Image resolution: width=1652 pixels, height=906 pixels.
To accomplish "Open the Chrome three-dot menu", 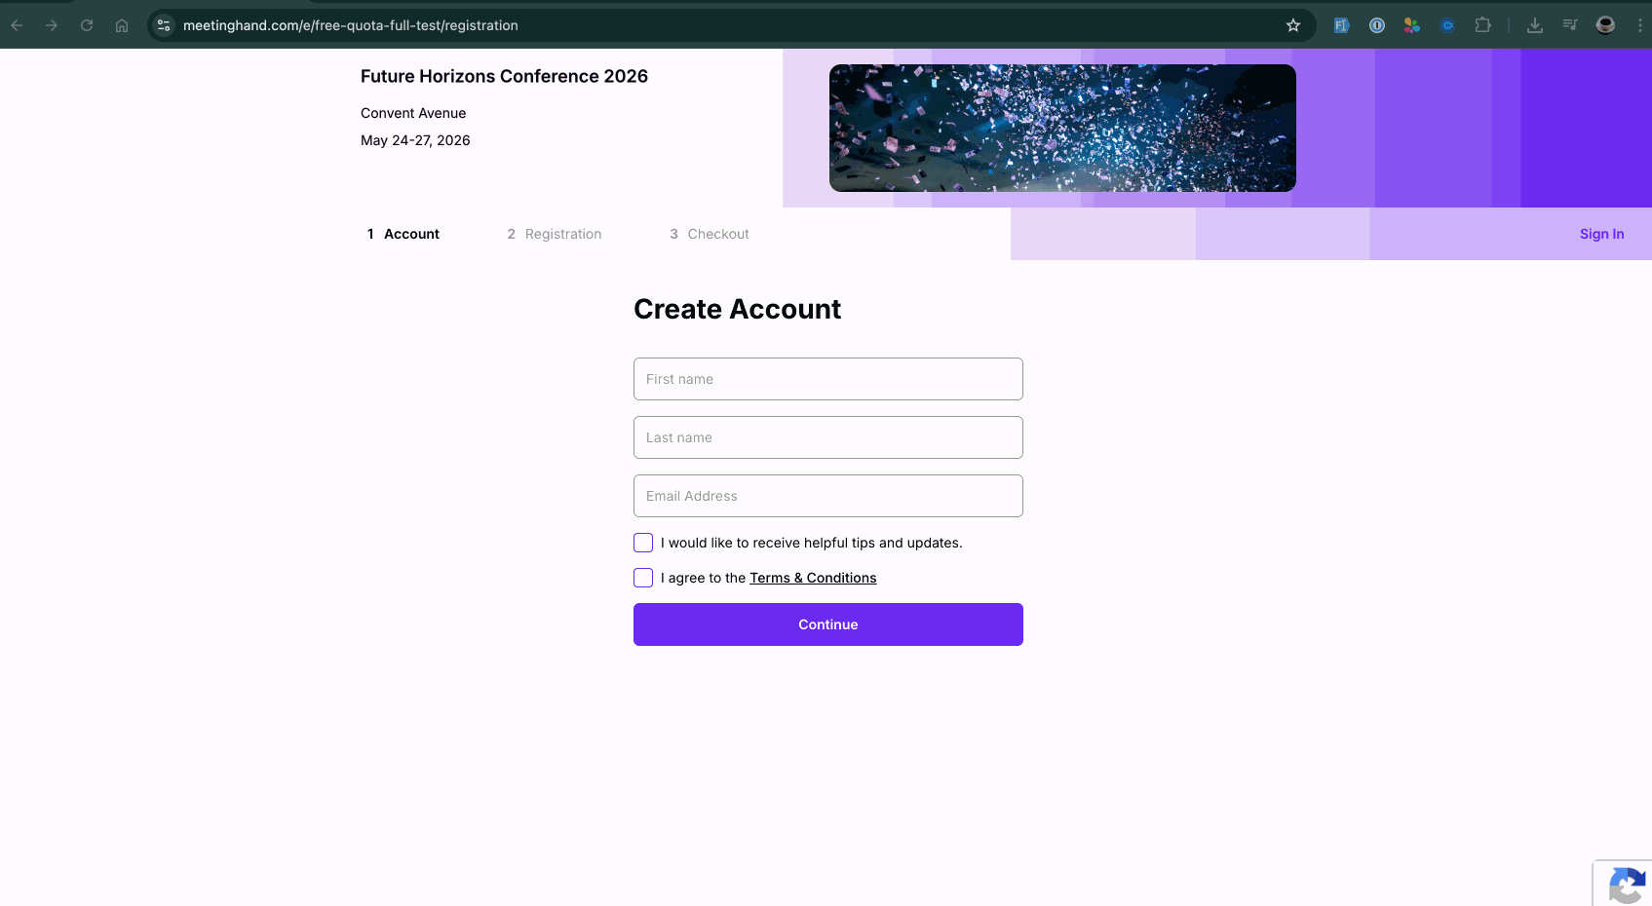I will (1640, 25).
